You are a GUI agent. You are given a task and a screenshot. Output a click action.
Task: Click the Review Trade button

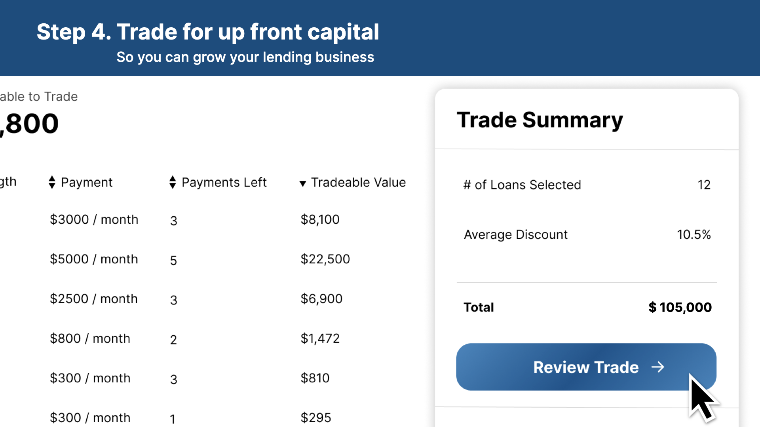[586, 367]
